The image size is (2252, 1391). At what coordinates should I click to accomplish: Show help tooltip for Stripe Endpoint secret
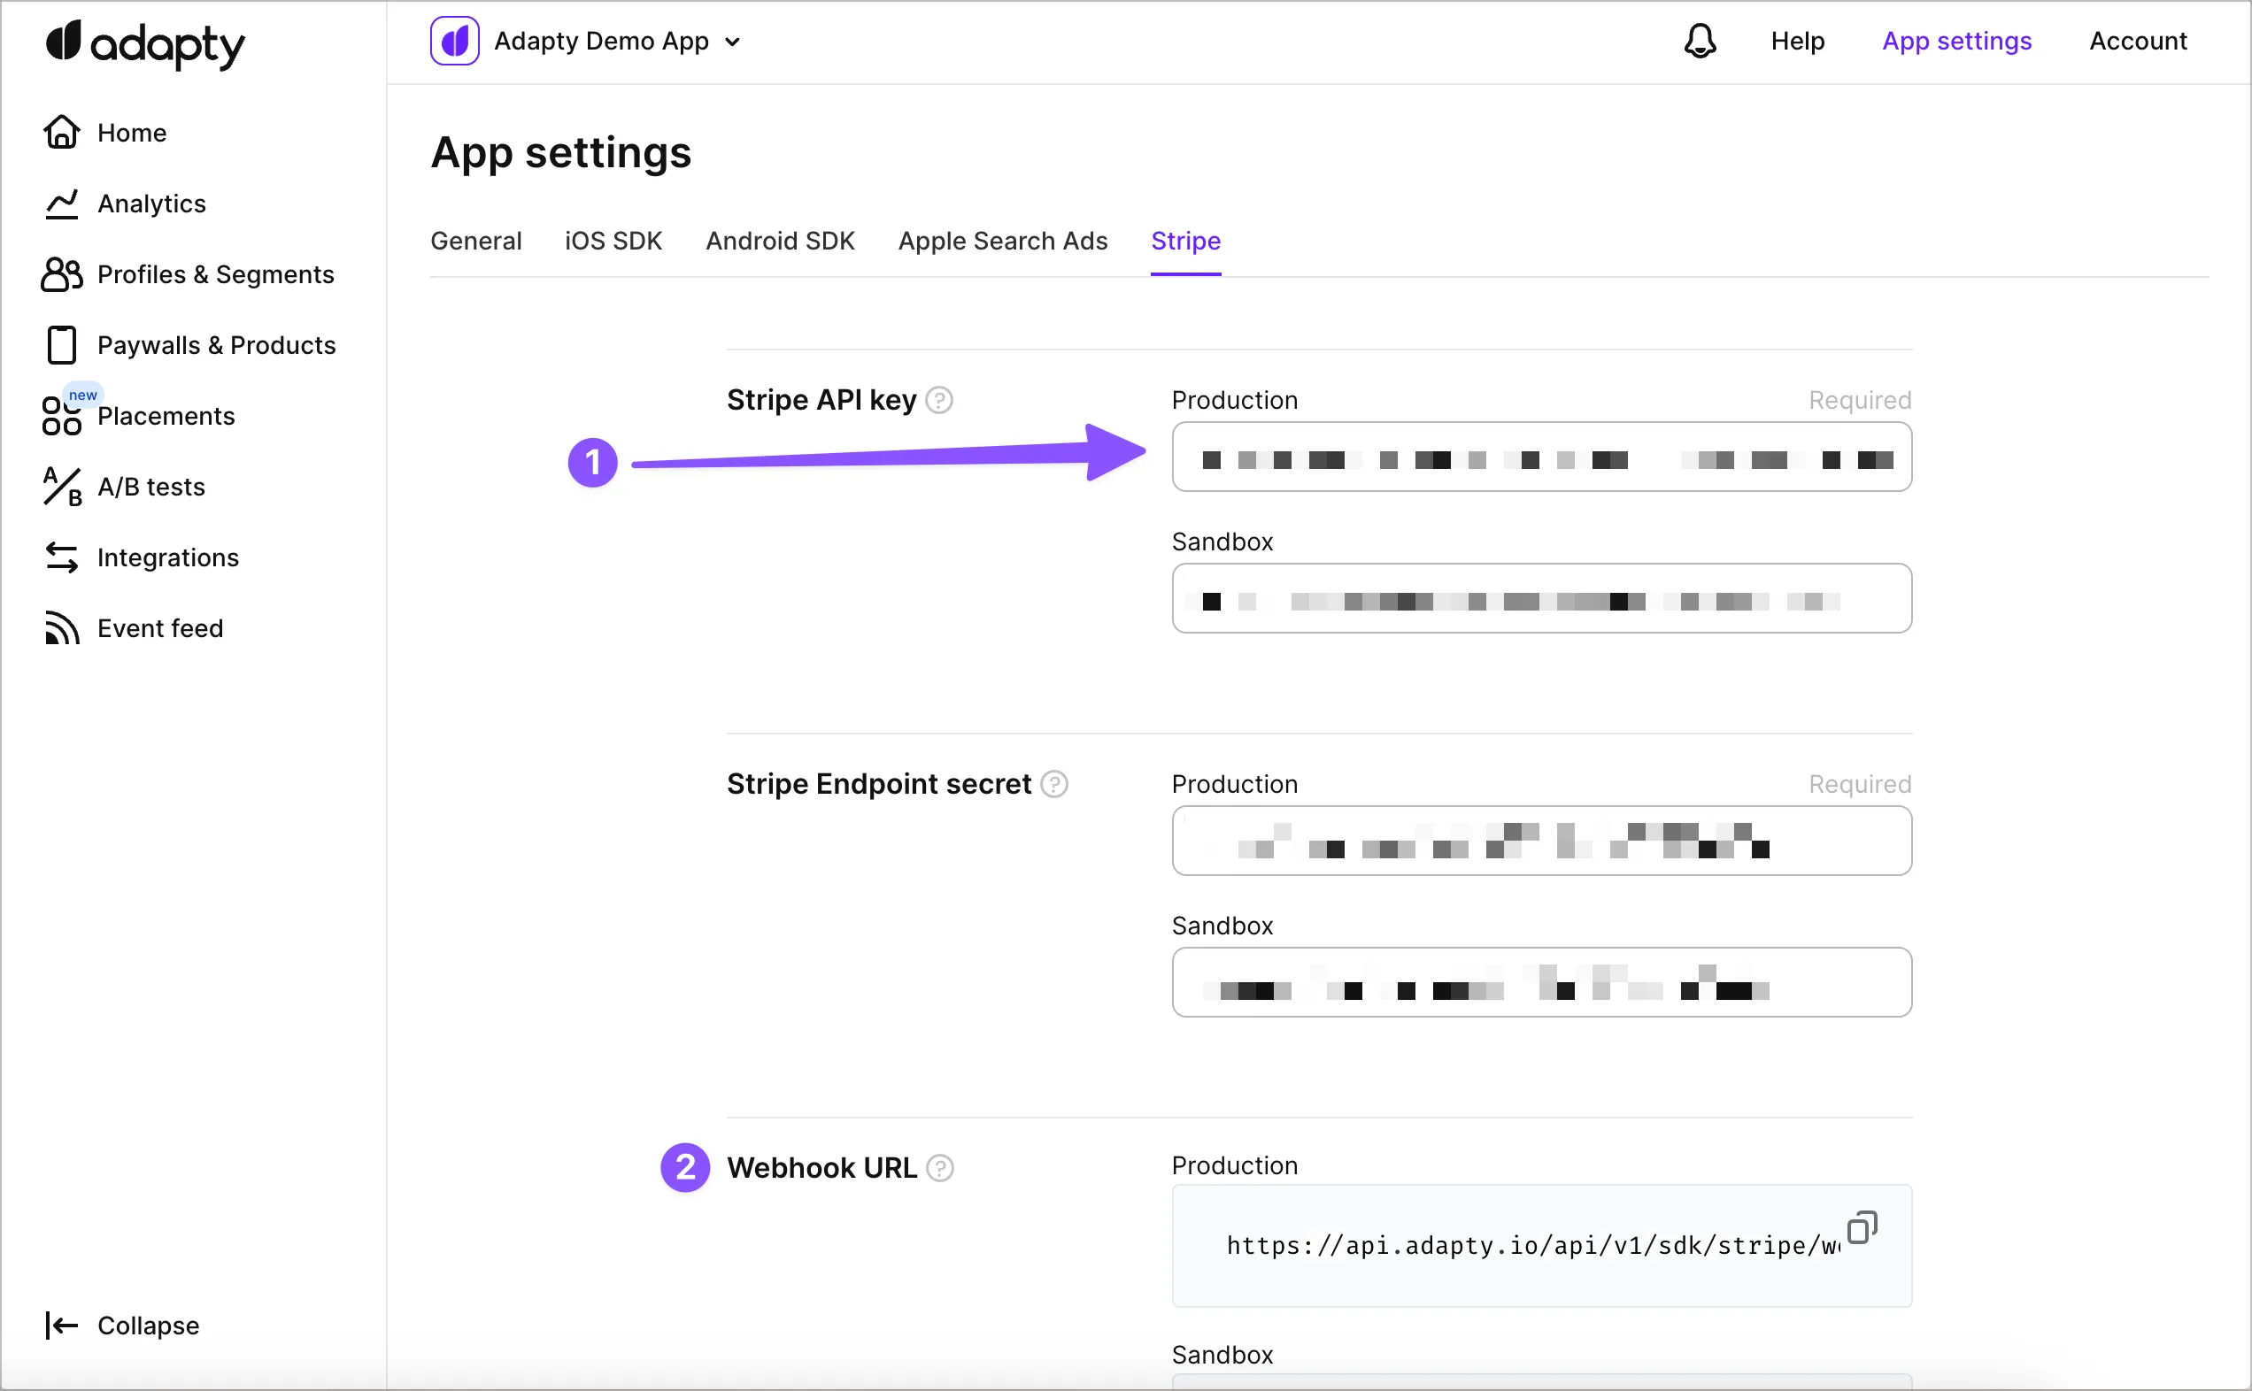(1053, 784)
